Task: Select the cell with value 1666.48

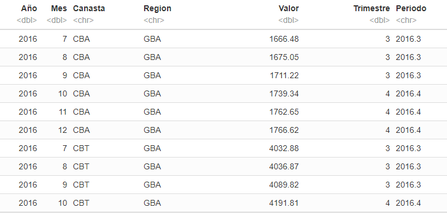Action: 284,39
